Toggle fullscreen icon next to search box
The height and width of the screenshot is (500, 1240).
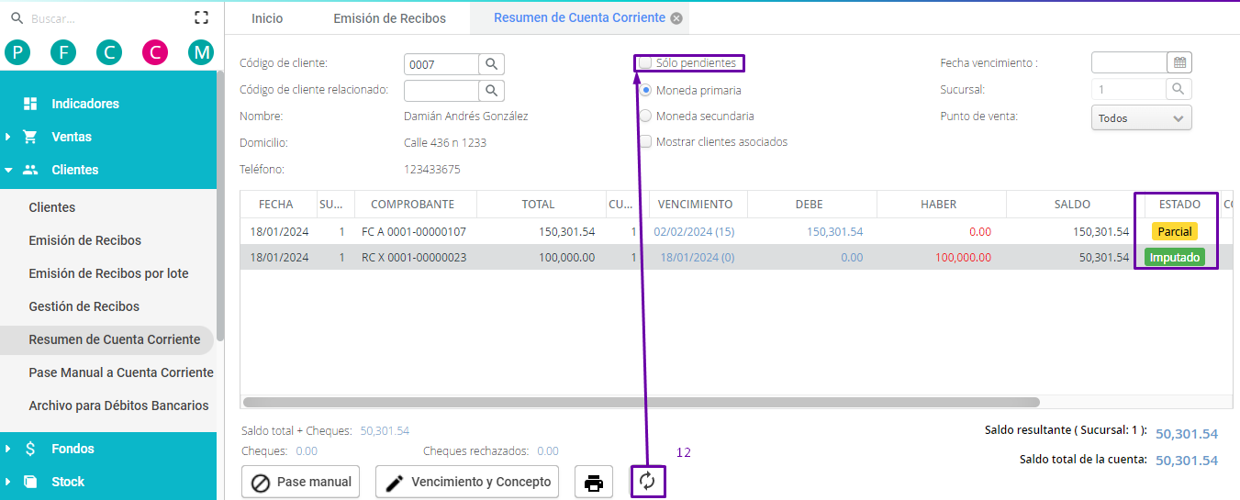pyautogui.click(x=202, y=17)
